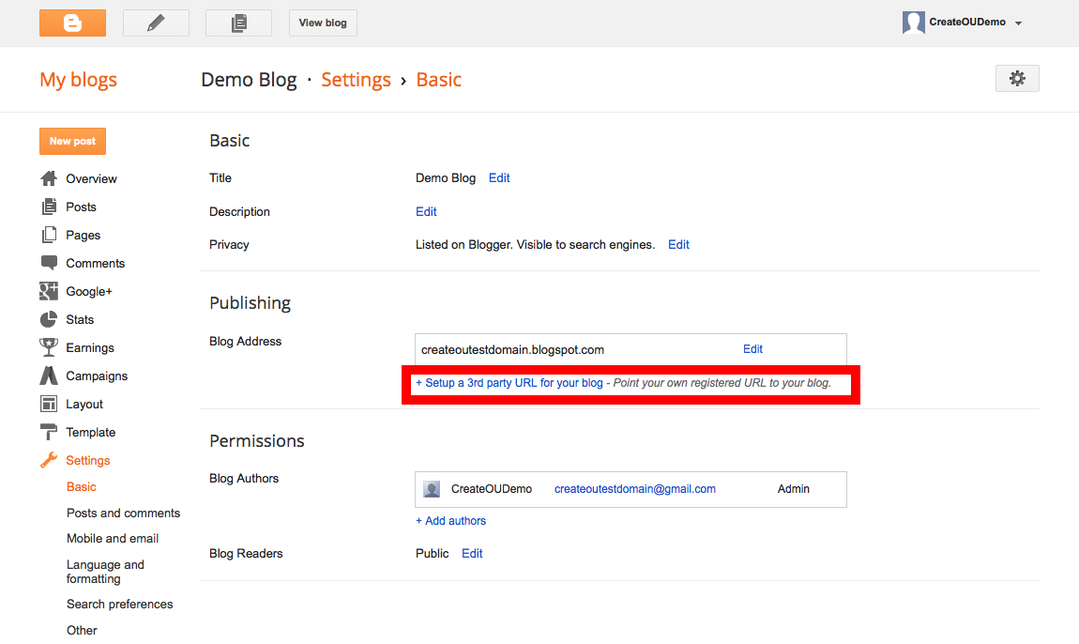Click the Stats pie chart icon
This screenshot has height=644, width=1079.
coord(49,319)
